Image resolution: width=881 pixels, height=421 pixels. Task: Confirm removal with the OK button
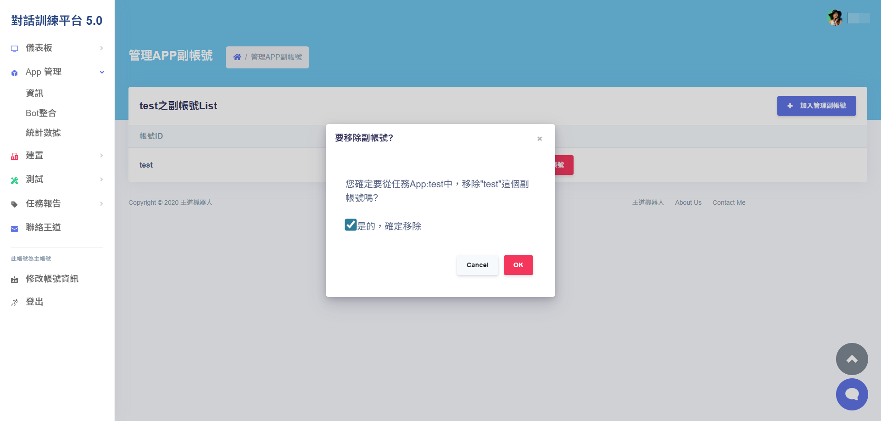[519, 265]
